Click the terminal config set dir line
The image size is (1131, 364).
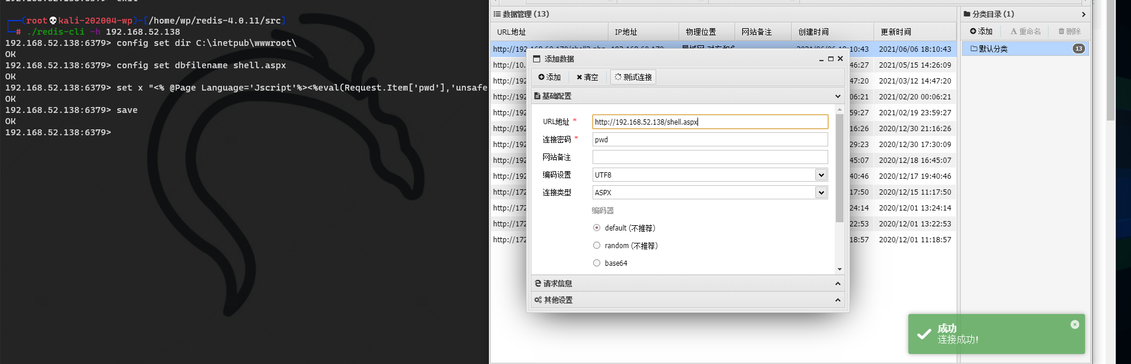click(151, 43)
